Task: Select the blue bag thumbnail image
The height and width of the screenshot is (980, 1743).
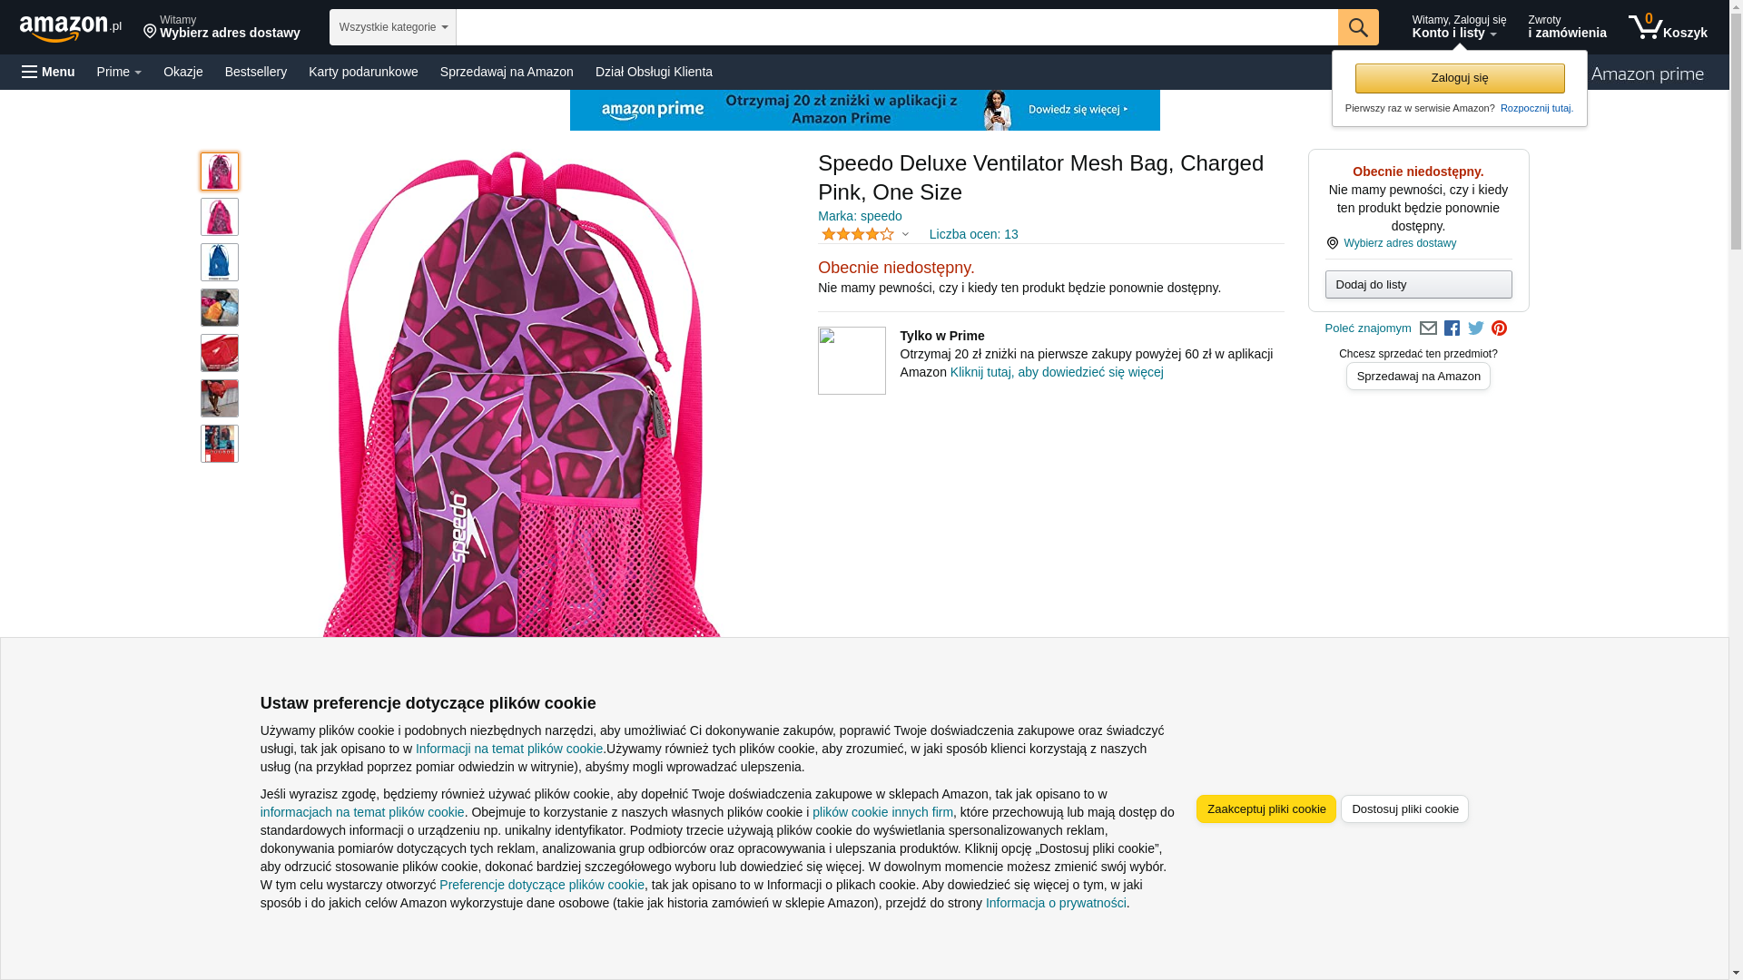Action: [x=220, y=262]
